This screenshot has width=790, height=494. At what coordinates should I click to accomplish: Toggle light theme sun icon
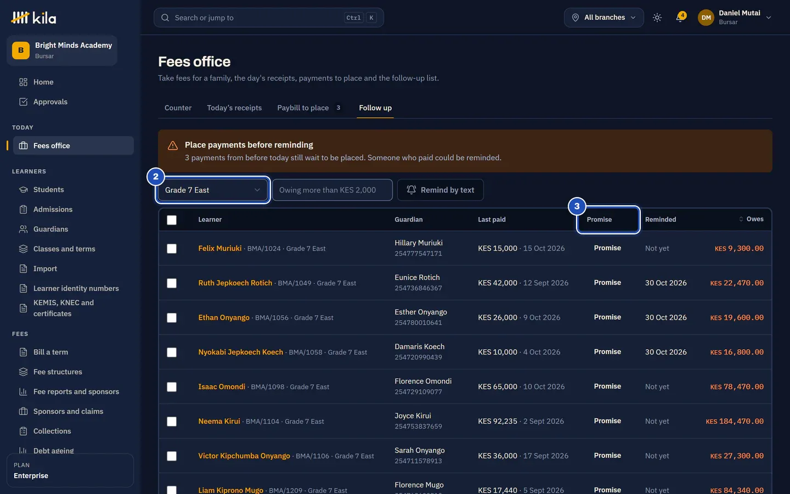657,18
